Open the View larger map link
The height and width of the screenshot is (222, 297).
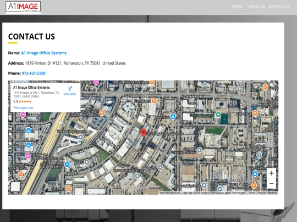[23, 108]
